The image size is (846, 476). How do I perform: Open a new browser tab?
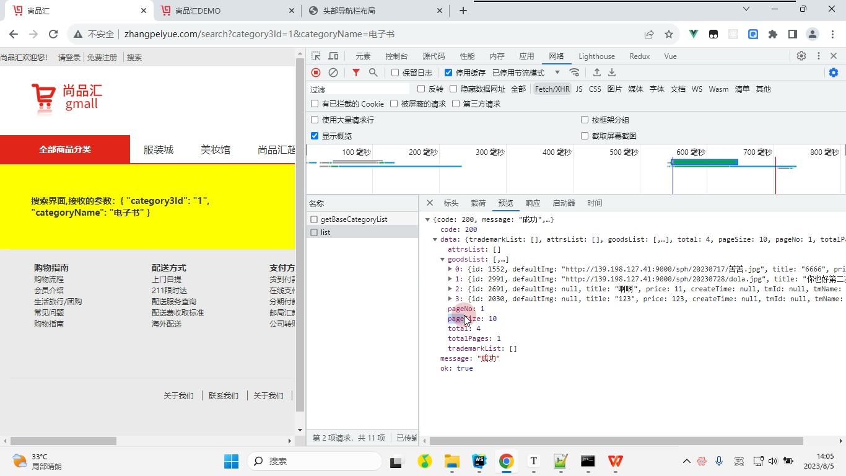click(463, 11)
